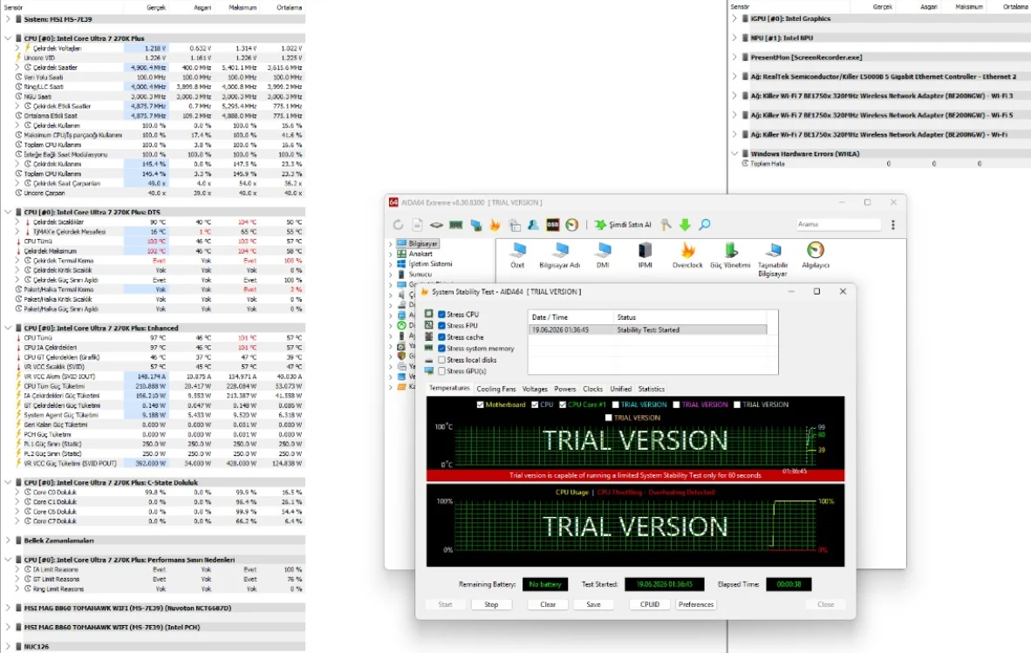Open the Overclock flame icon
Viewport: 1031px width, 653px height.
687,255
